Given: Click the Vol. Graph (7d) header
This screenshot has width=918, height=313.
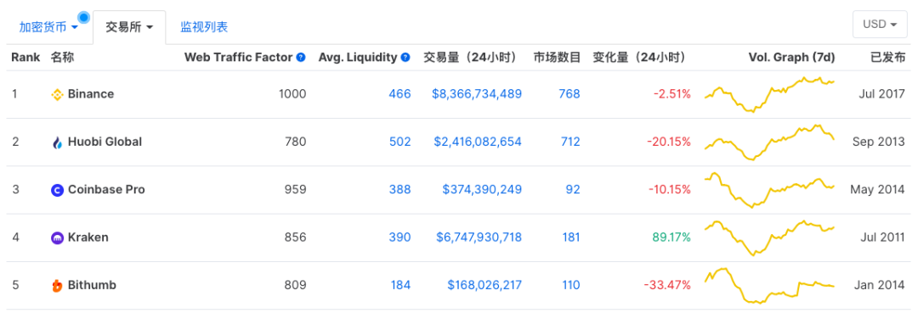Looking at the screenshot, I should (791, 57).
